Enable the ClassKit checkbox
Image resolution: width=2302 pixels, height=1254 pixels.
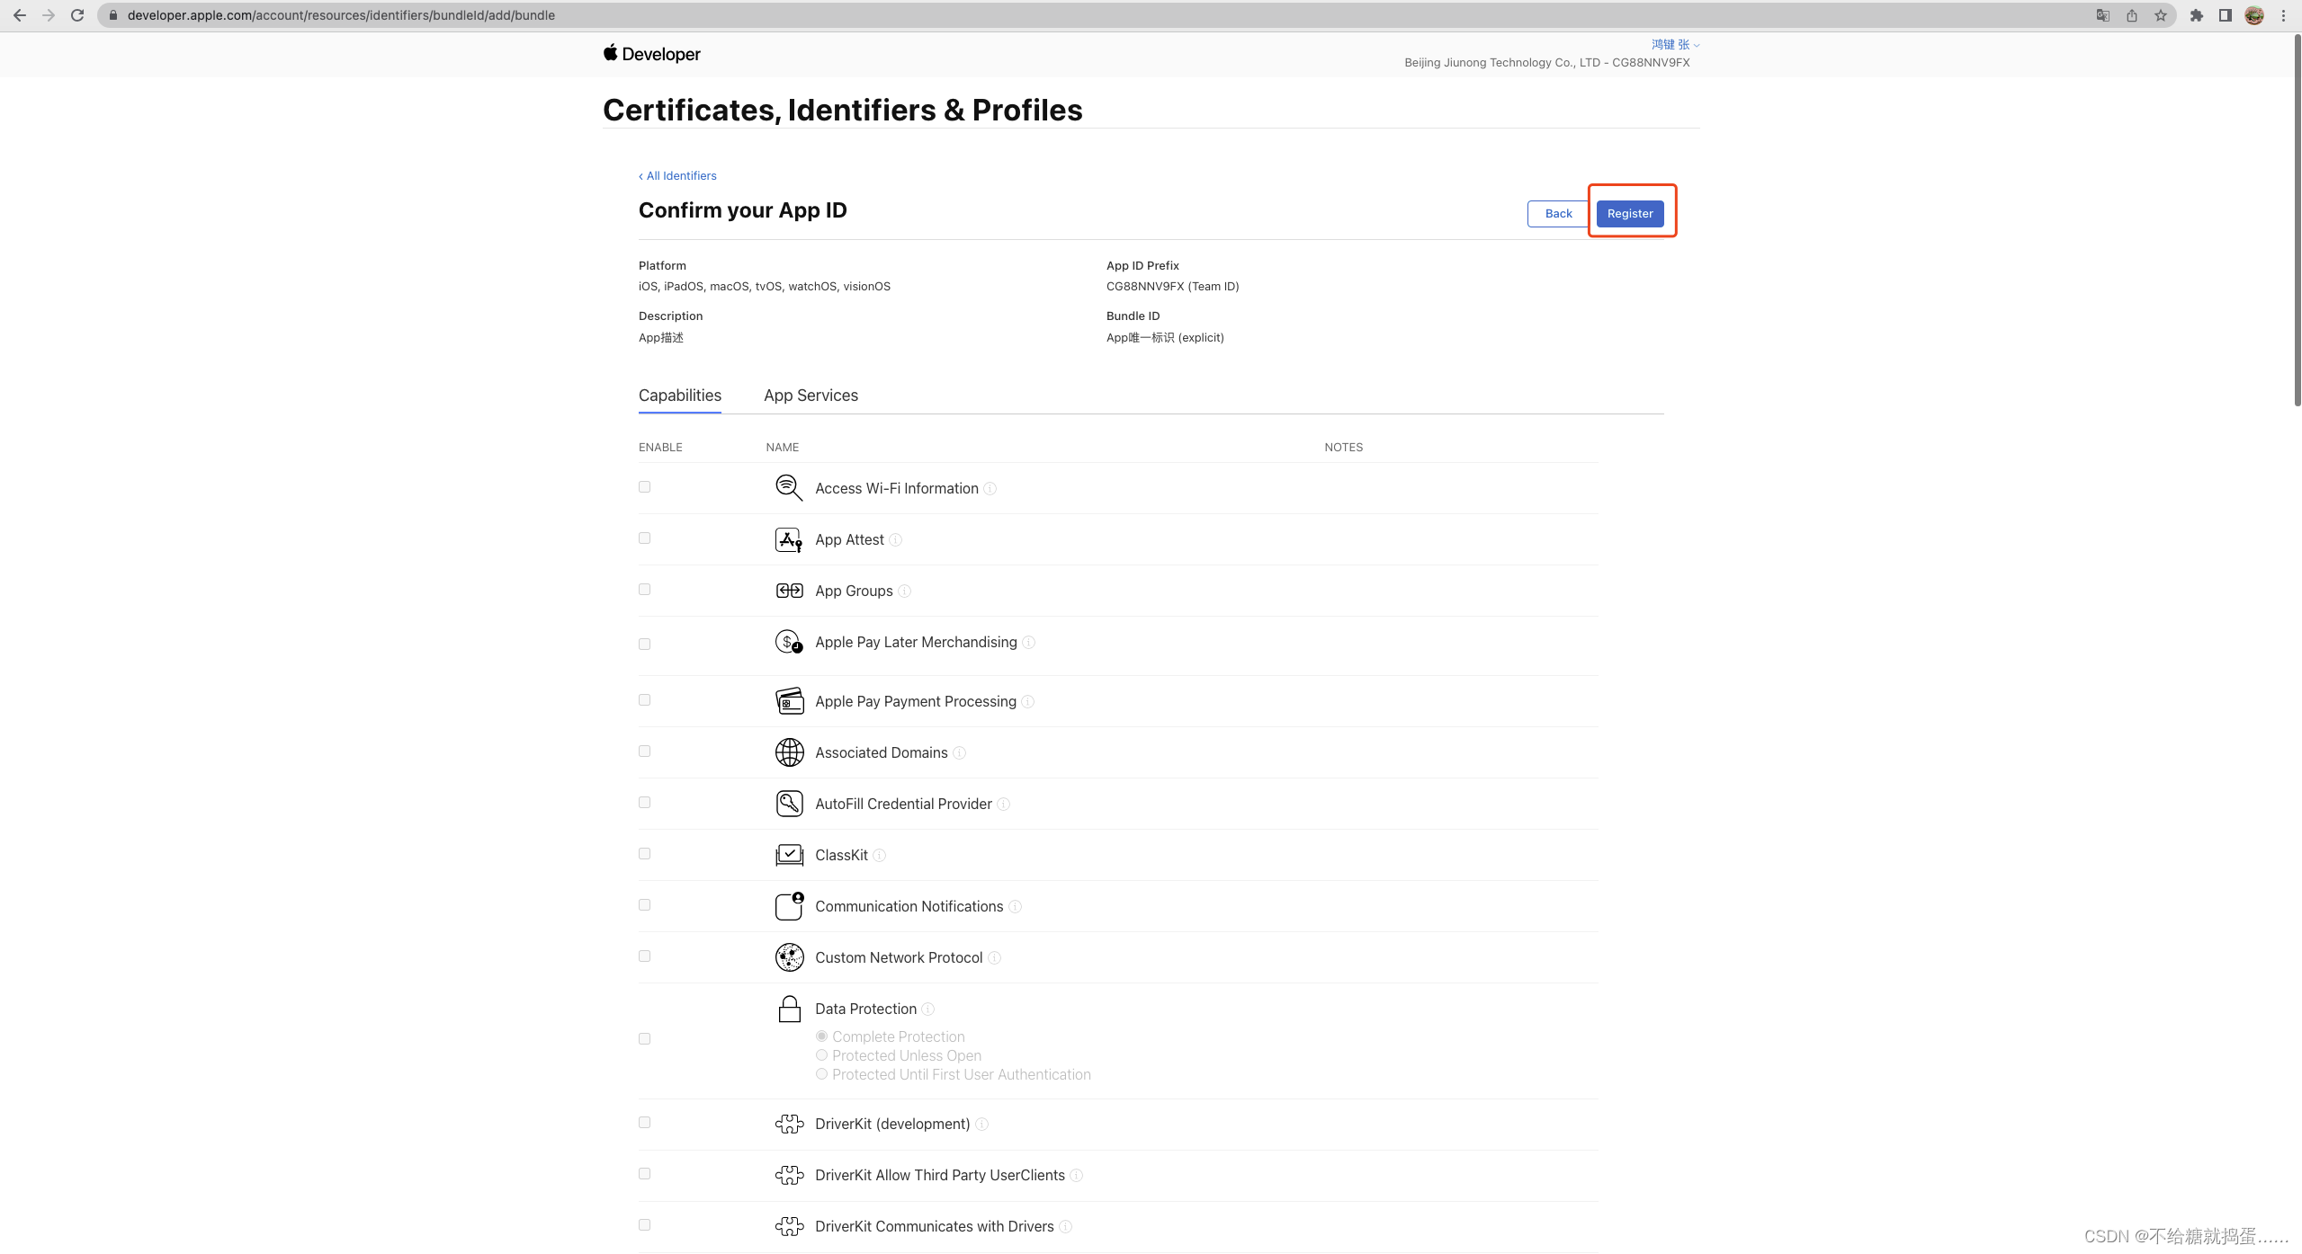point(644,854)
